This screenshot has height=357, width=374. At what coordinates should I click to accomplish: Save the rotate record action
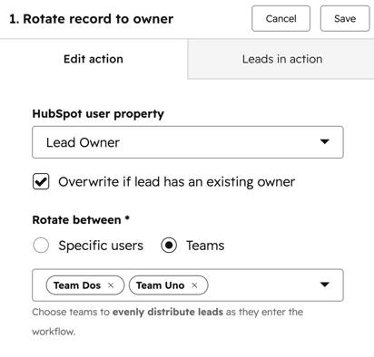point(345,18)
